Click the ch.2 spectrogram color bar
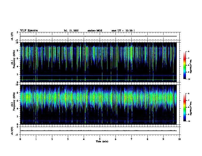The height and width of the screenshot is (156, 202). (x=184, y=107)
